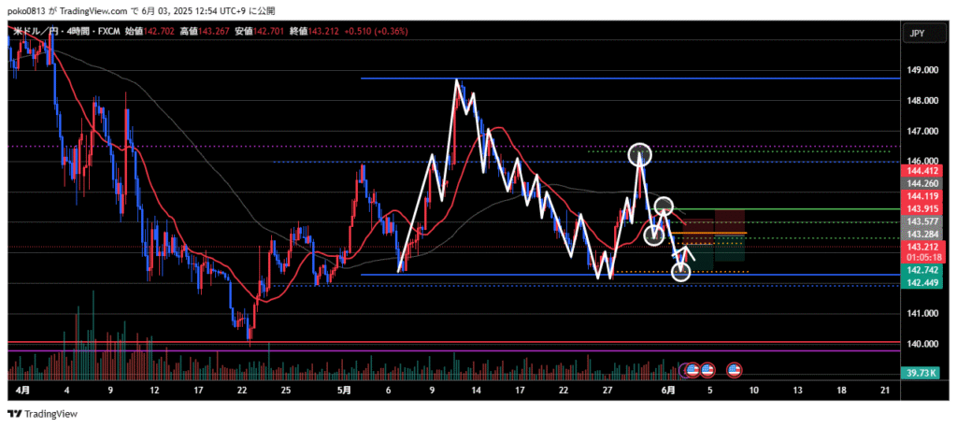Viewport: 957px width, 427px height.
Task: Click the red 144.412 price label
Action: 921,171
